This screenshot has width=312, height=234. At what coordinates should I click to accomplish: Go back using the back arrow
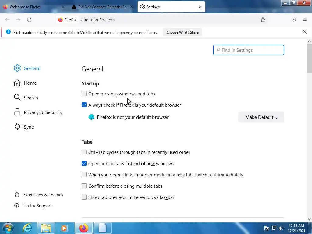click(7, 20)
